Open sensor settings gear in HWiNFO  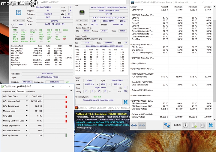[202, 125]
